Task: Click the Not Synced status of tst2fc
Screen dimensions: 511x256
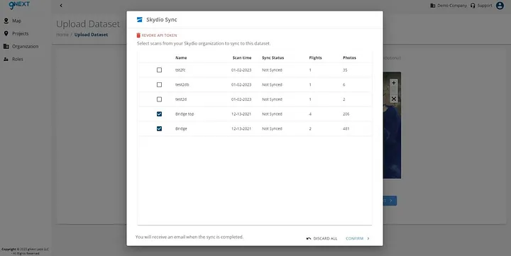Action: tap(272, 70)
